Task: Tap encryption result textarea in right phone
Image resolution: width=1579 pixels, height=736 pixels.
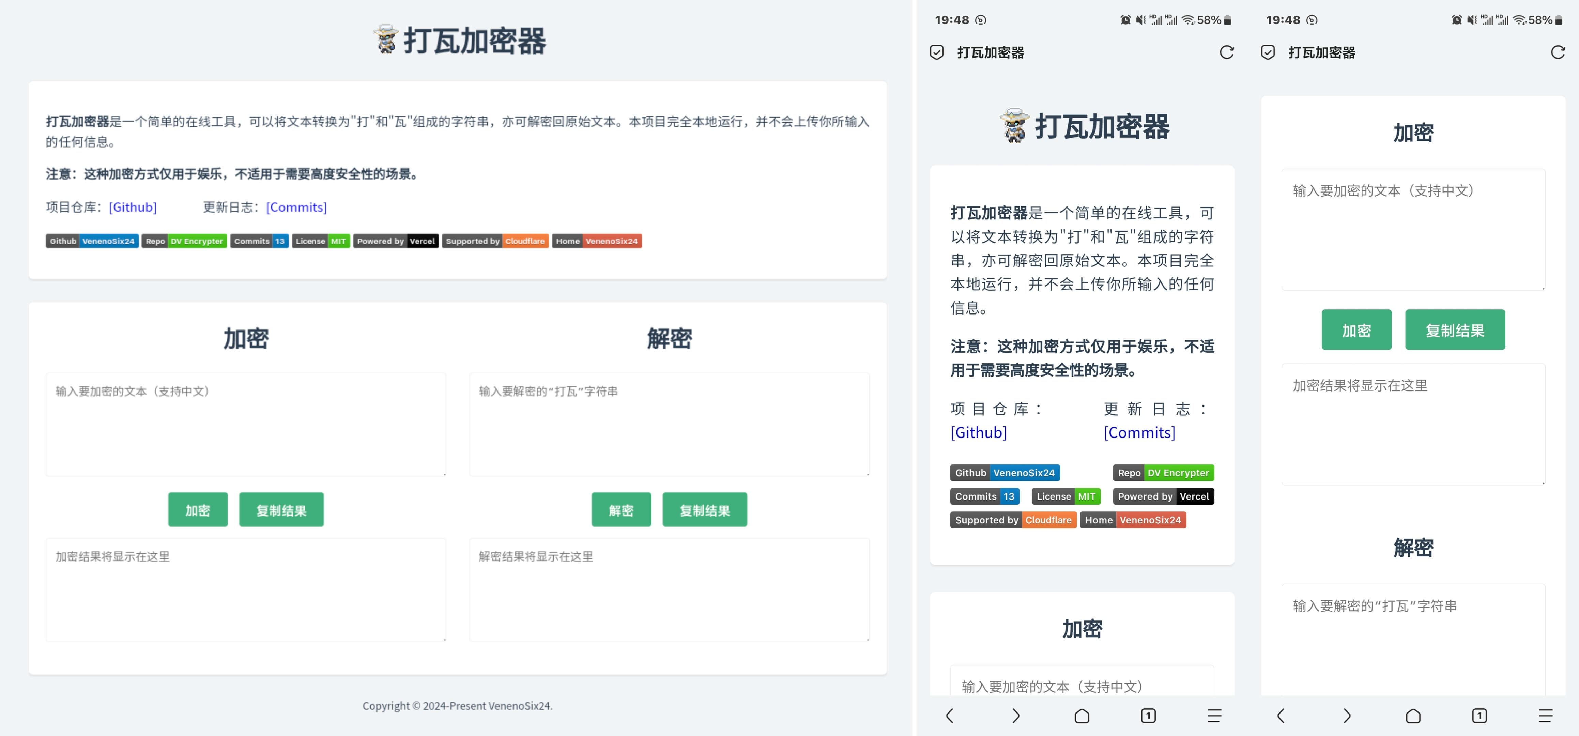Action: point(1413,424)
